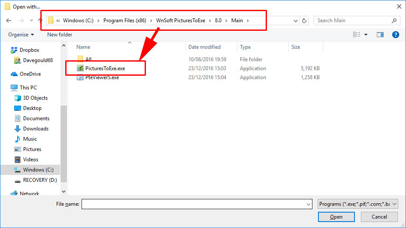
Task: Select Main in the address path
Action: point(237,21)
